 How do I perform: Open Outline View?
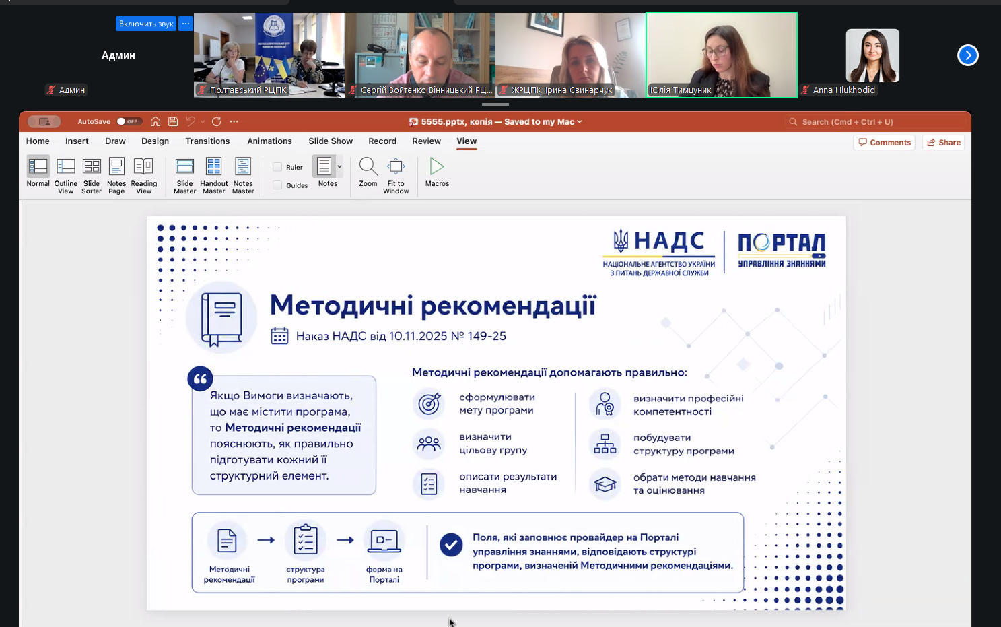tap(65, 176)
